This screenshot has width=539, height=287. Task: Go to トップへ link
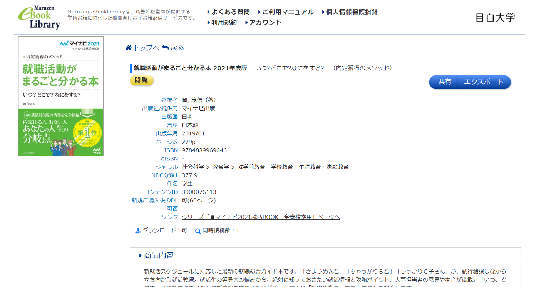point(146,48)
